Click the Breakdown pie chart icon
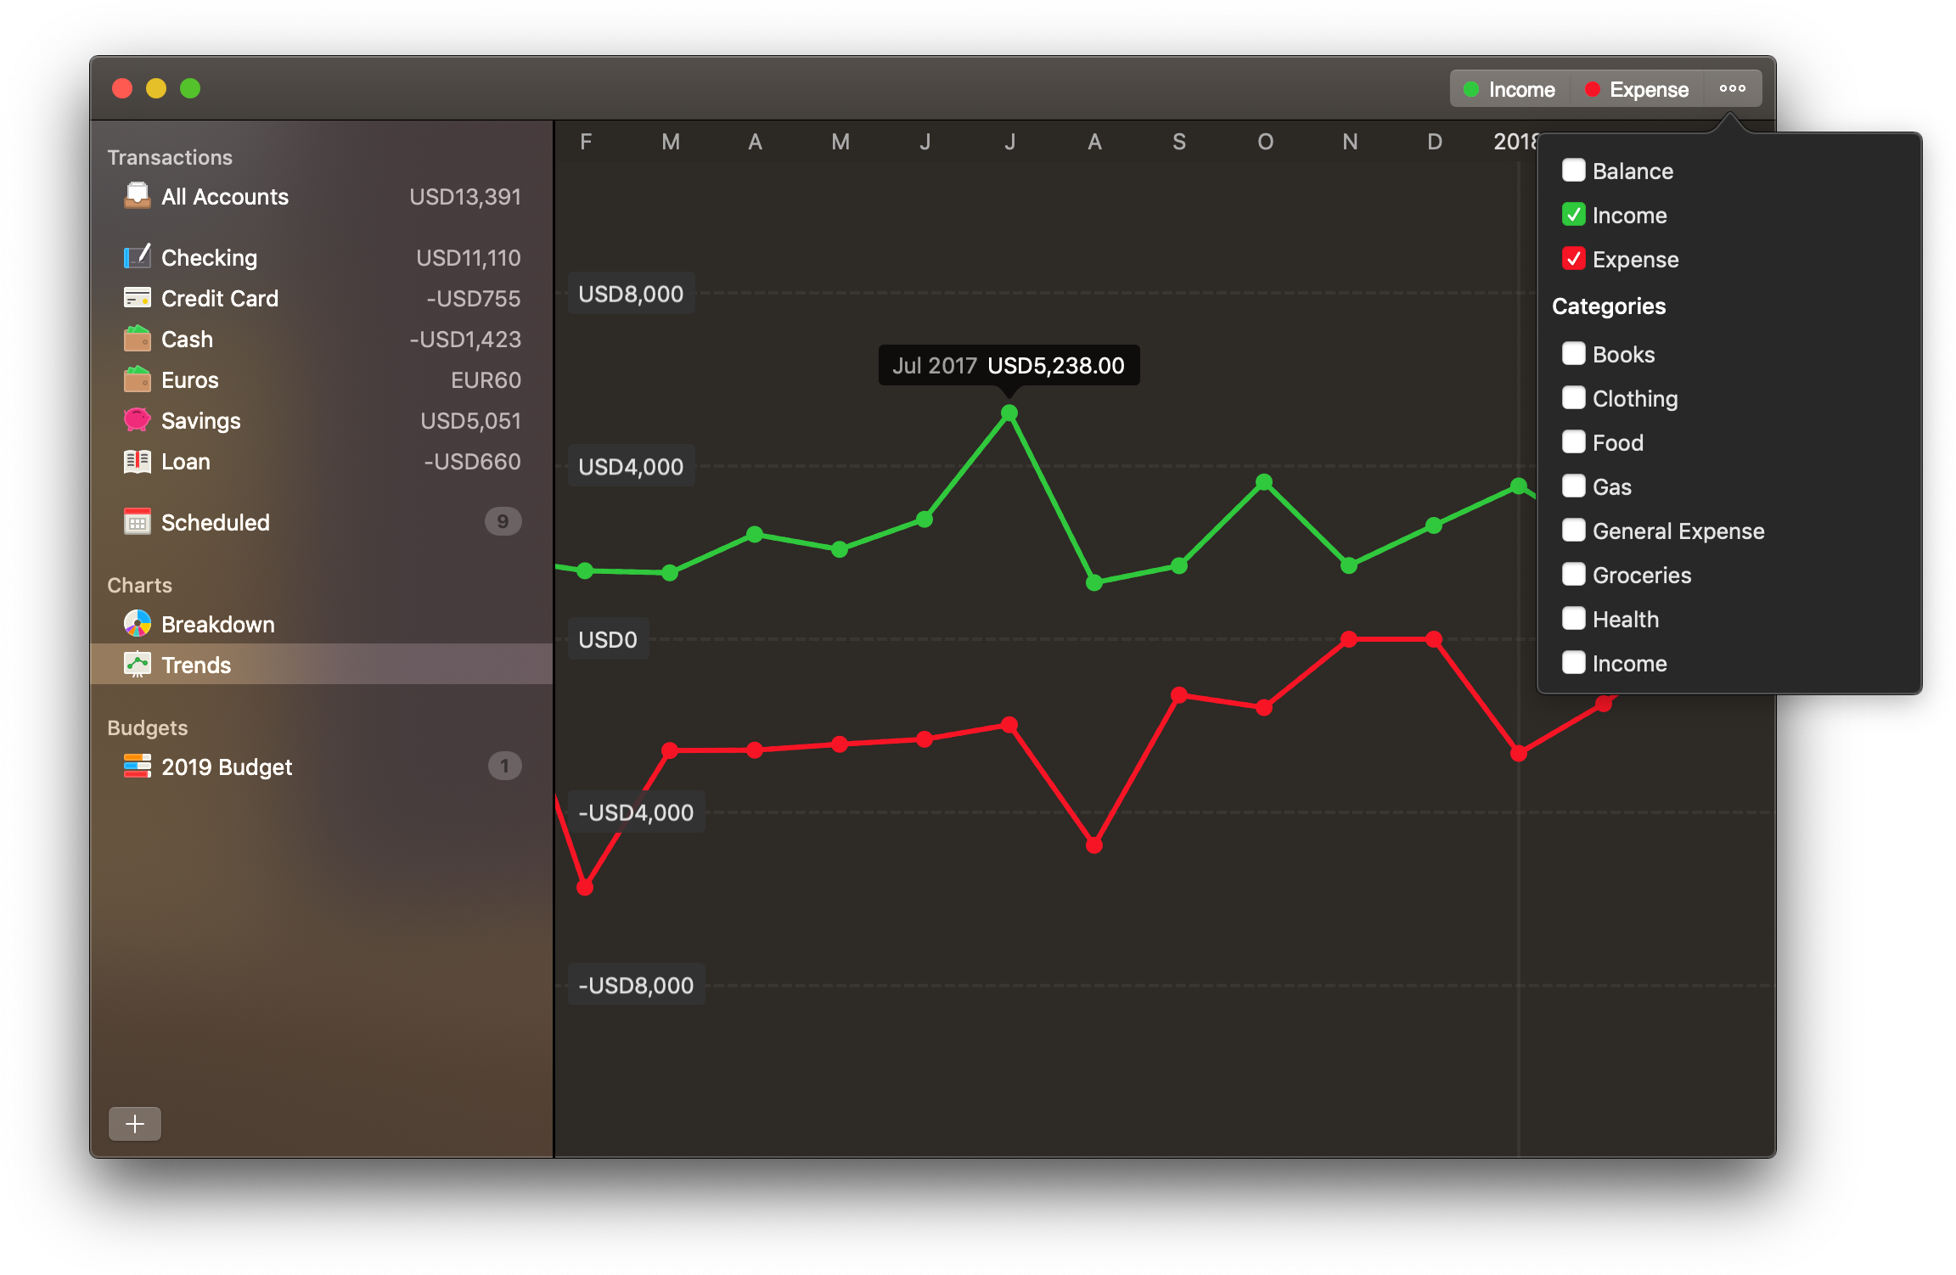The width and height of the screenshot is (1956, 1275). point(137,624)
